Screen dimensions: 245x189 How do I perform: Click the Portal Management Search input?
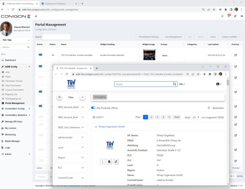pos(56,37)
